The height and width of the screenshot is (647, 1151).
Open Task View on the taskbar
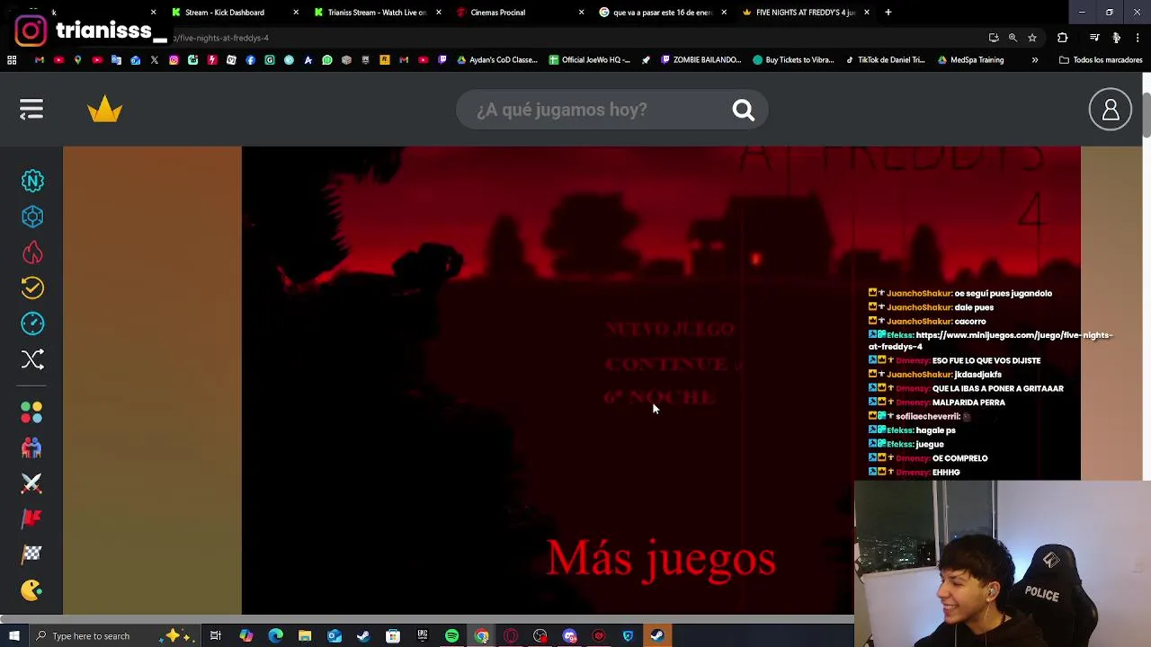pos(216,636)
